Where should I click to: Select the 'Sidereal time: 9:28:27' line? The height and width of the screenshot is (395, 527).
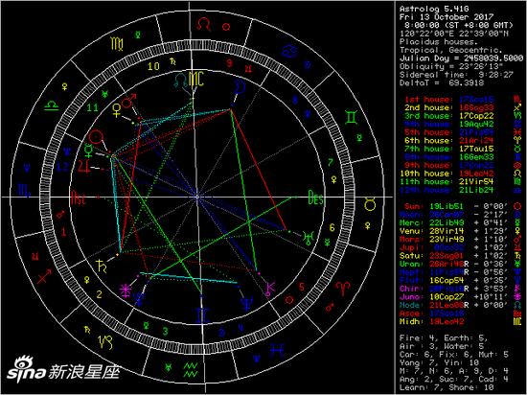point(456,75)
